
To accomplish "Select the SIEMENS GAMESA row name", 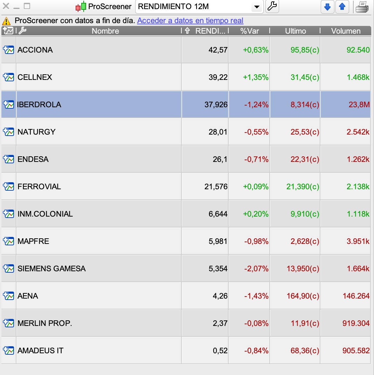I will [51, 268].
